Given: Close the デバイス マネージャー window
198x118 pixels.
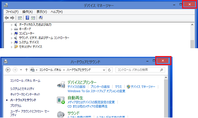Looking at the screenshot, I should (189, 5).
